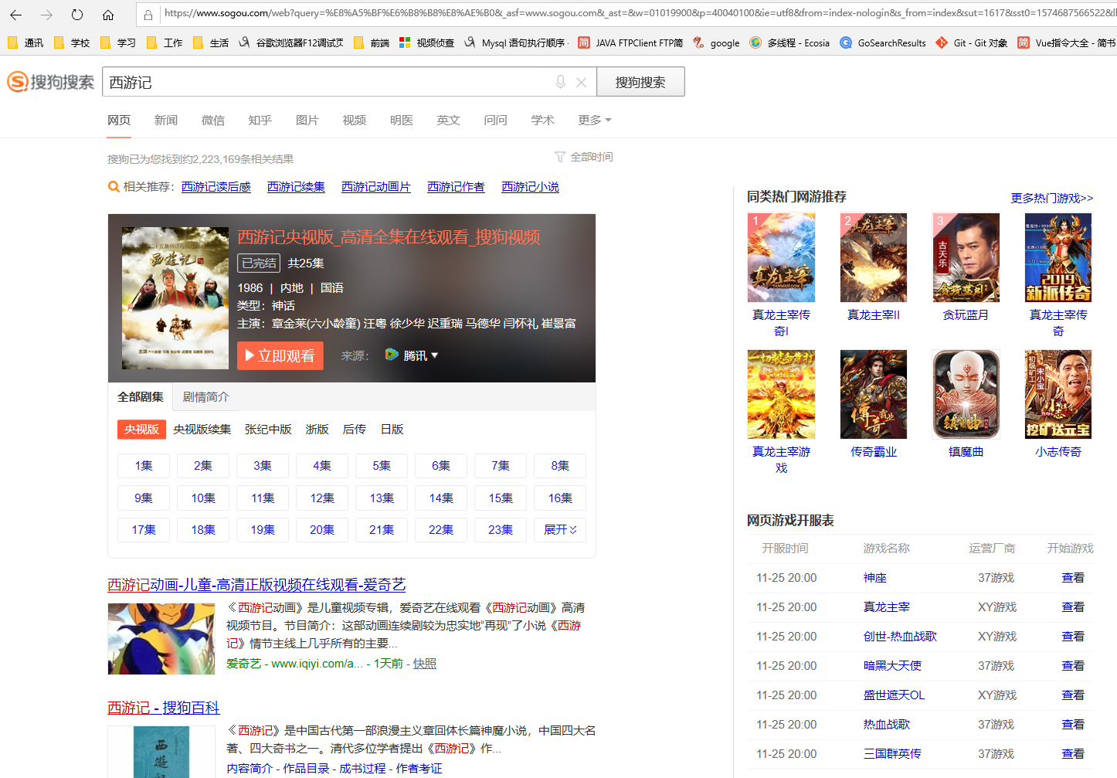Open the 西游记读后感 related search link
Screen dimensions: 1117x778
216,187
